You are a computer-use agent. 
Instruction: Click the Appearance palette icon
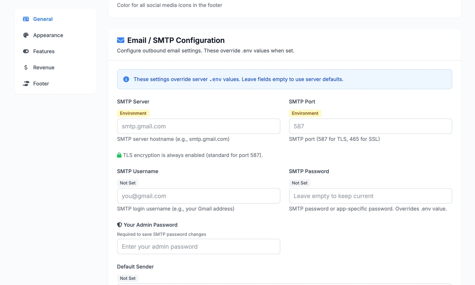(26, 35)
